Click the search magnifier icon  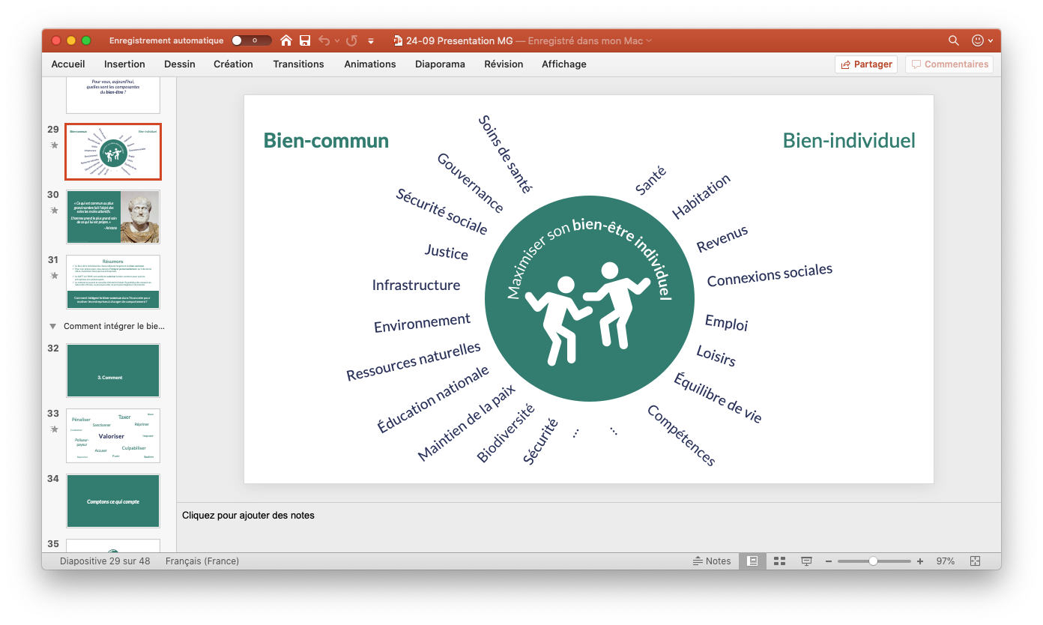tap(954, 40)
